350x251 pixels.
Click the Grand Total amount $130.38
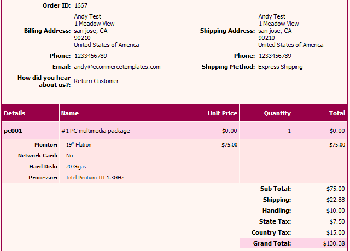(x=334, y=243)
